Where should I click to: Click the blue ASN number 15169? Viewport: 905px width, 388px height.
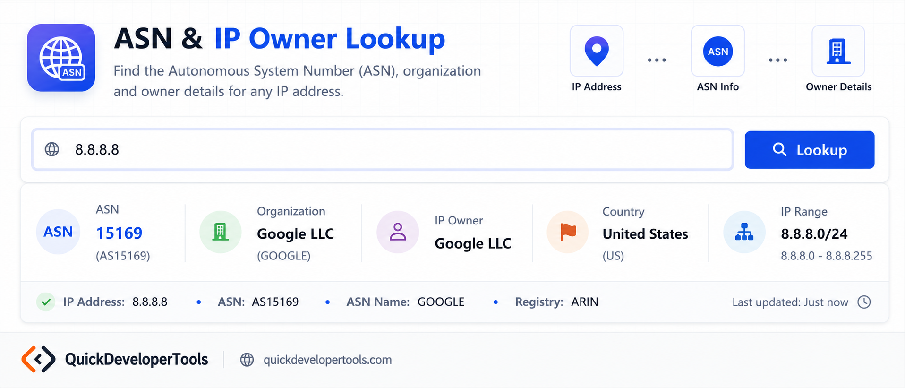pyautogui.click(x=119, y=233)
